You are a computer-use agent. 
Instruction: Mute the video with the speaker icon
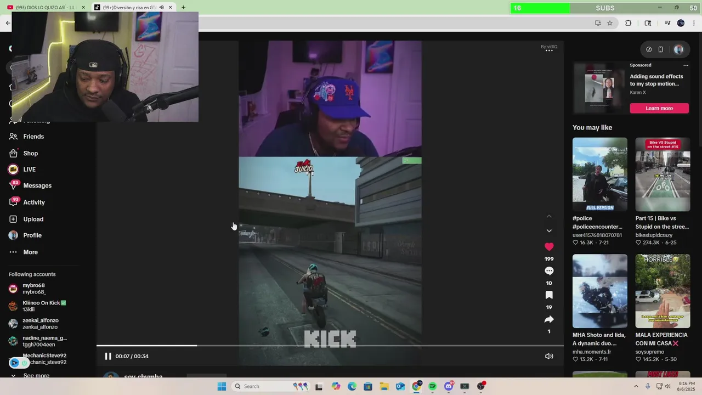pyautogui.click(x=549, y=356)
